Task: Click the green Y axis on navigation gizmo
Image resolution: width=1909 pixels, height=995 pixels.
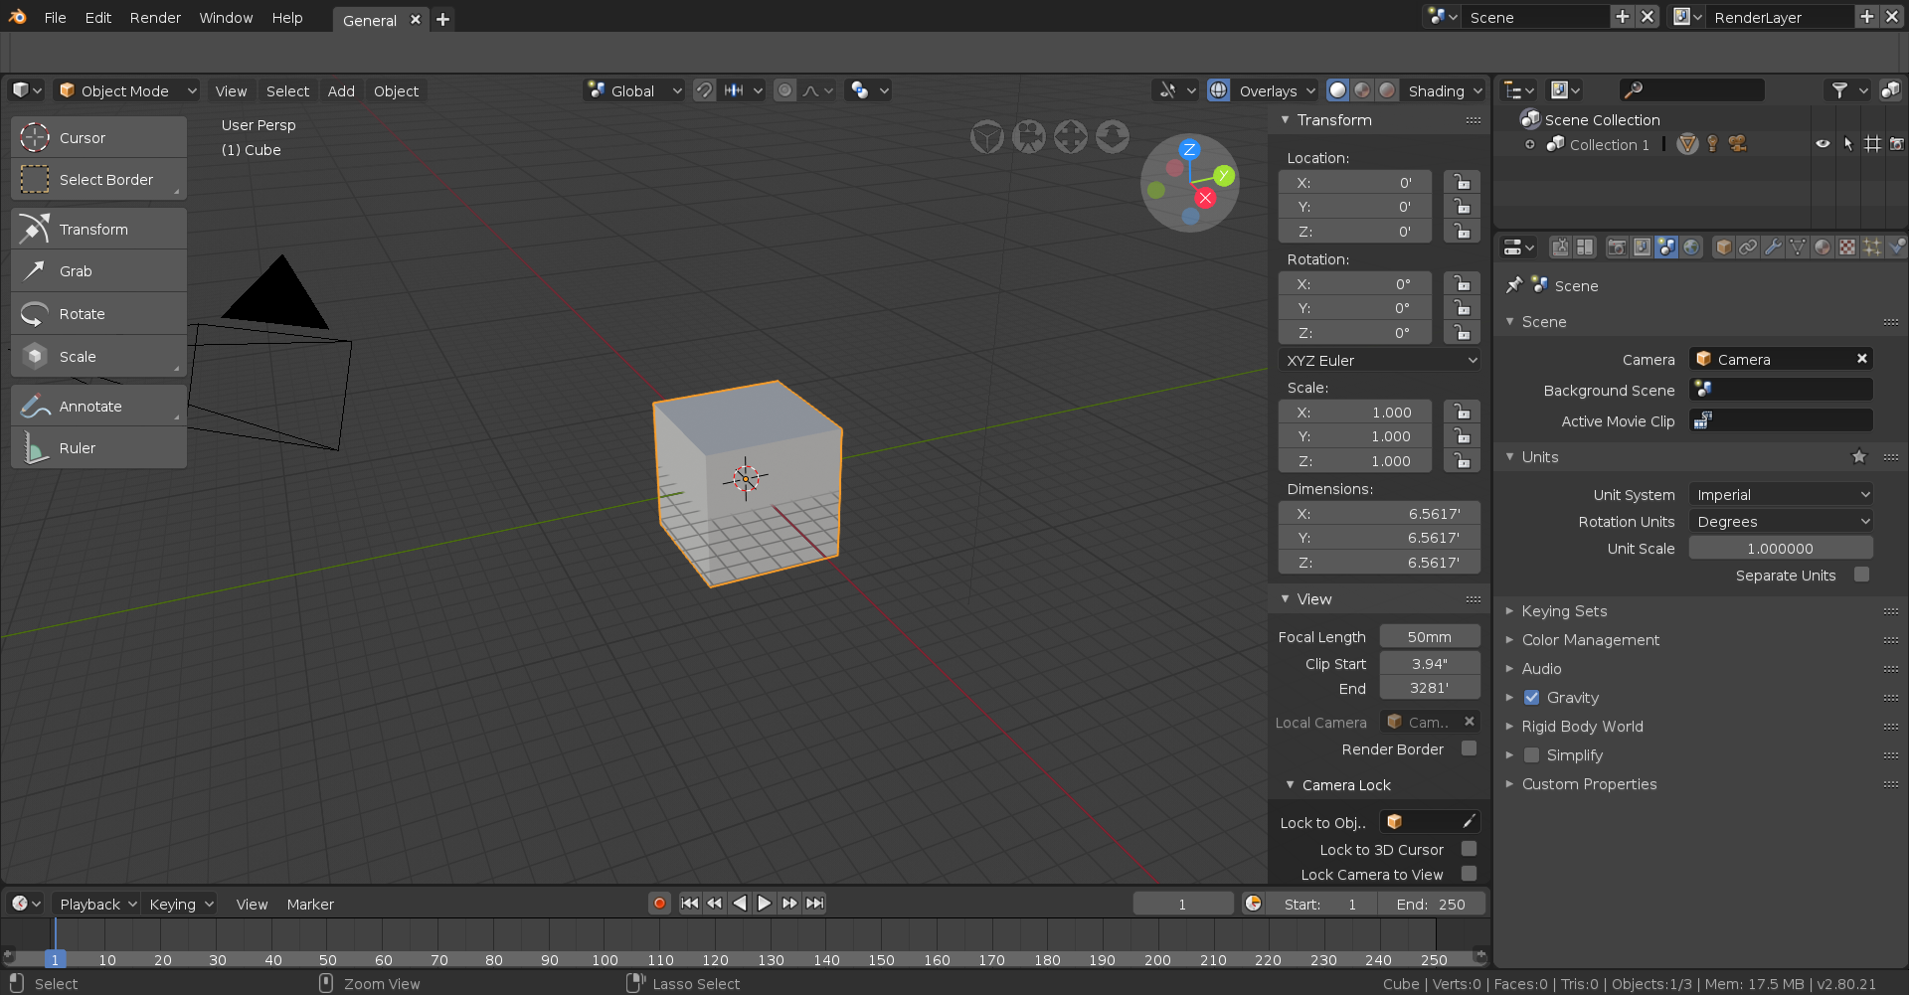Action: click(x=1224, y=176)
